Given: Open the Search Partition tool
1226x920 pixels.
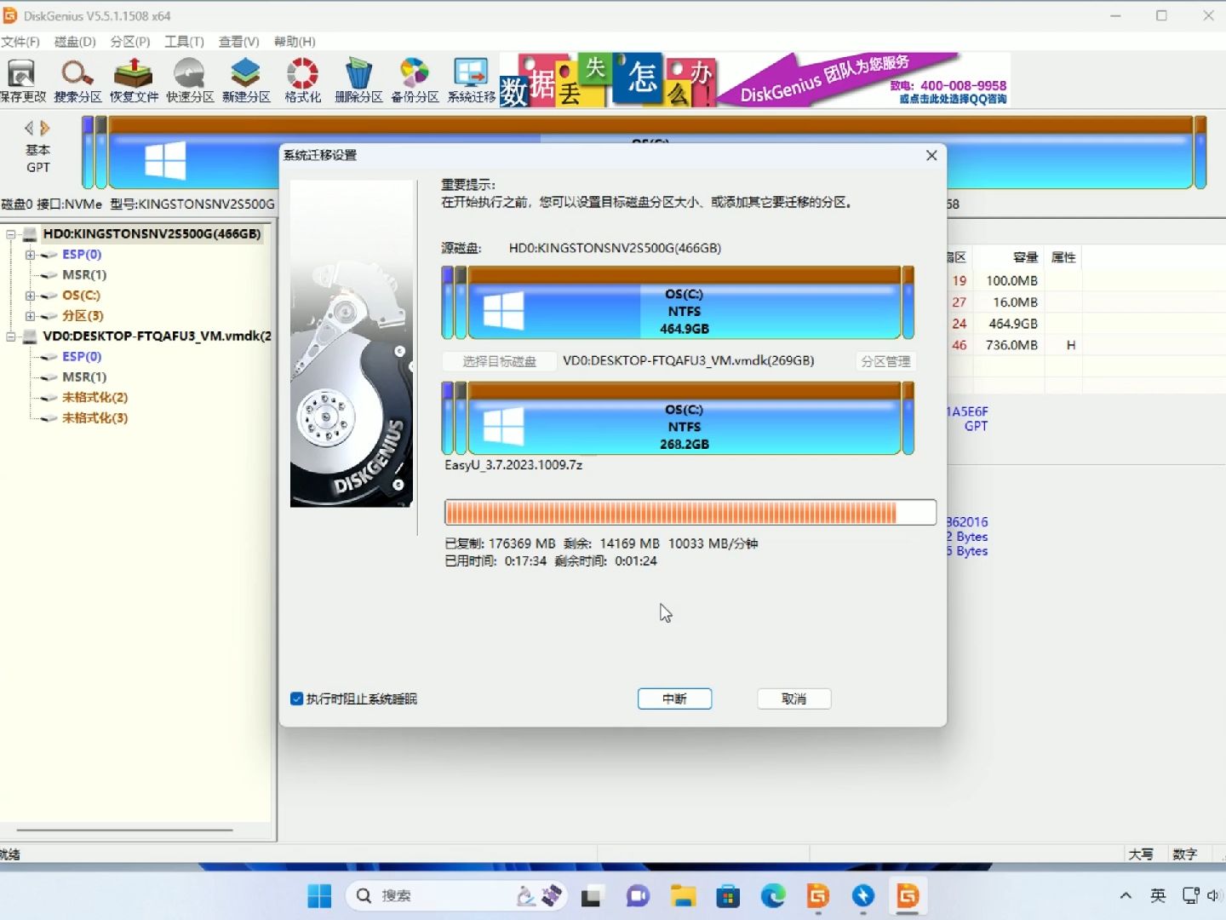Looking at the screenshot, I should [77, 81].
